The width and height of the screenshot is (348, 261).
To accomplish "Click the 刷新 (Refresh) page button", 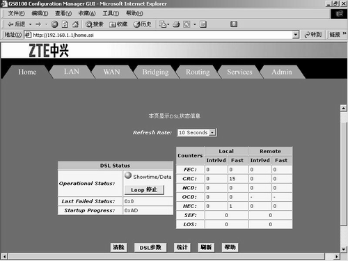I will 206,247.
